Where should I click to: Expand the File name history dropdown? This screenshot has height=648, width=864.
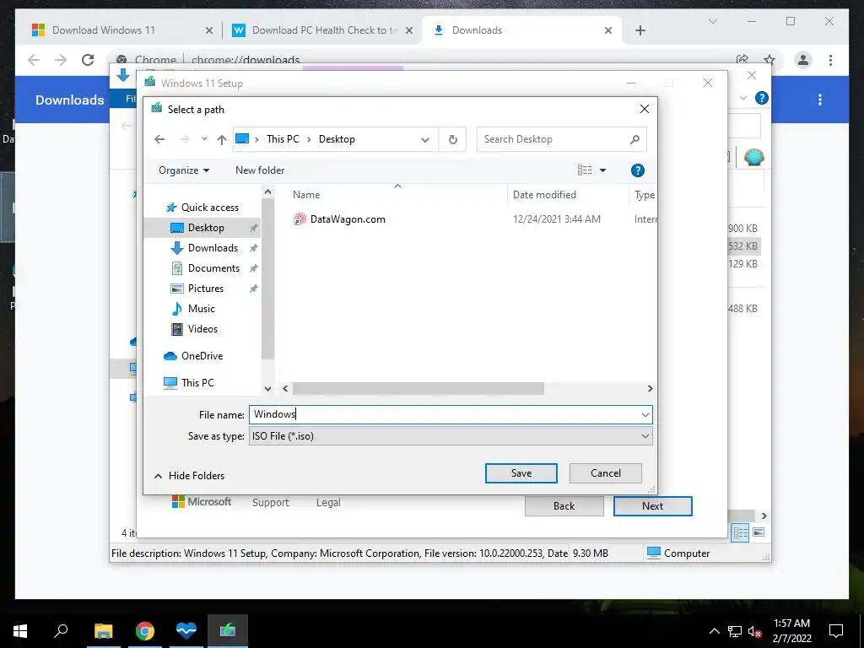645,414
